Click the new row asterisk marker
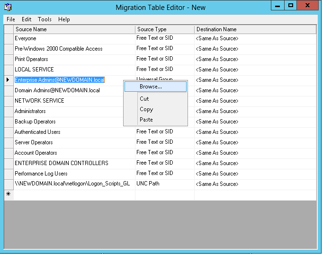 [8, 194]
